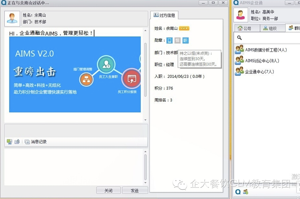Click input box scrollbar up arrow
Viewport: 300px width, 199px height.
pos(145,151)
